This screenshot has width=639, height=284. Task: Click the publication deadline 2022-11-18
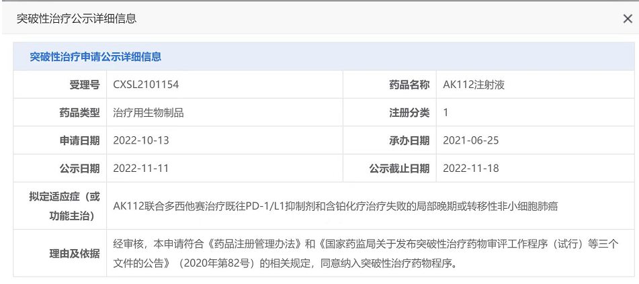tap(471, 169)
